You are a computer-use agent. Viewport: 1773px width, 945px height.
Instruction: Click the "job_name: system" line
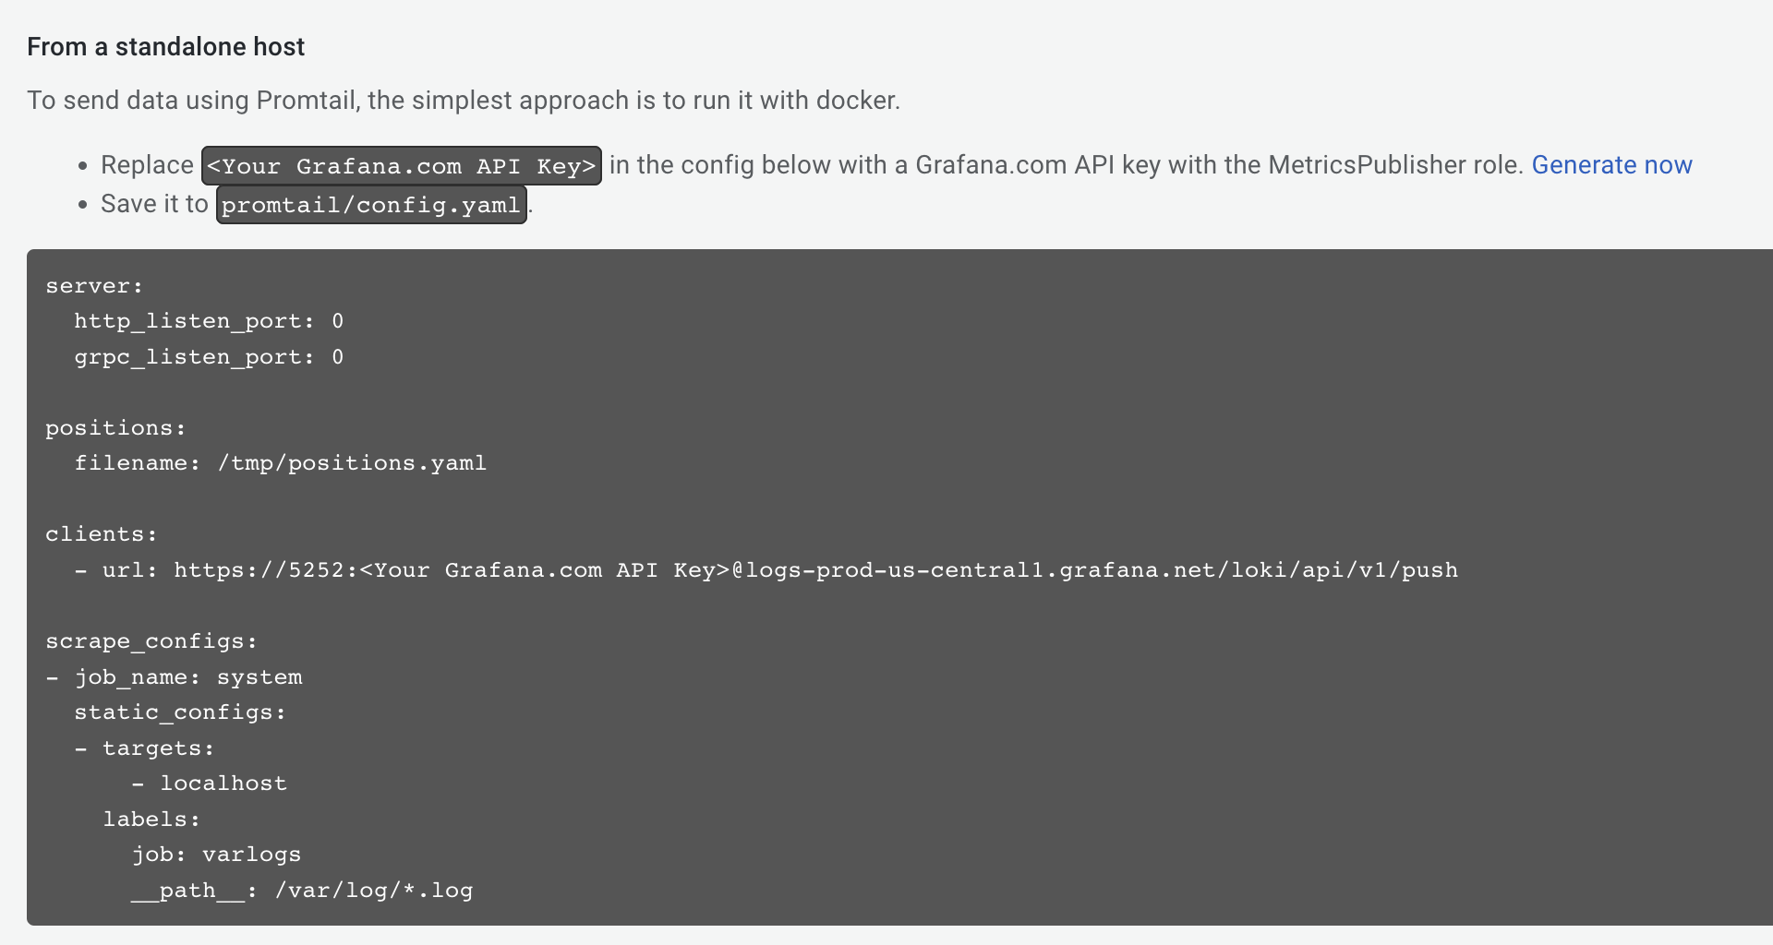pyautogui.click(x=188, y=677)
